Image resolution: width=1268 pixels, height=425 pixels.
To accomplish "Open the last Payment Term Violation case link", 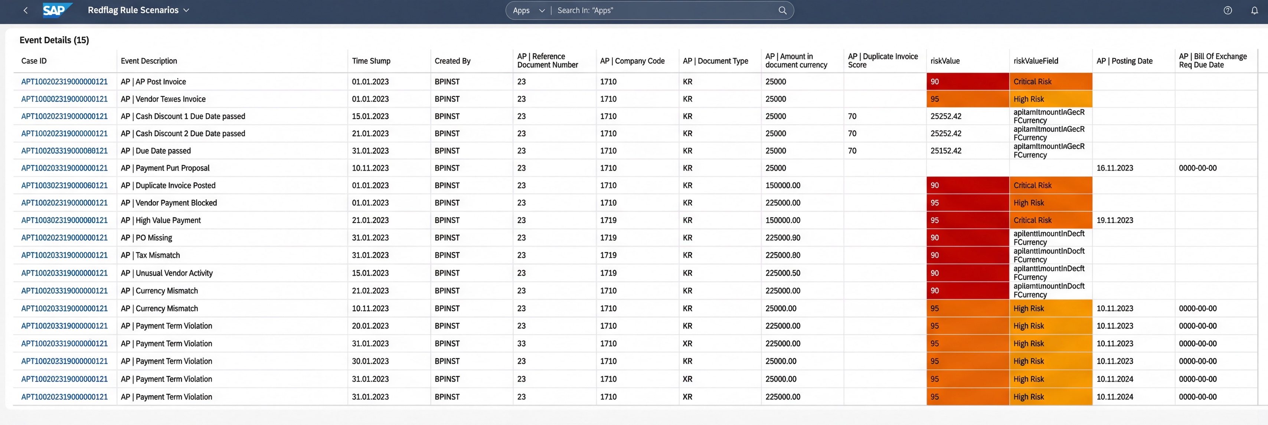I will (x=65, y=396).
